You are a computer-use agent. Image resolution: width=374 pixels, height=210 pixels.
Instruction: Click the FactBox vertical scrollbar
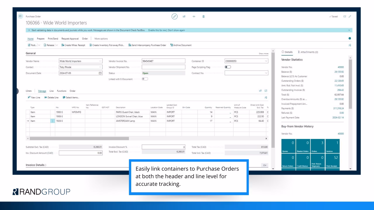click(351, 85)
